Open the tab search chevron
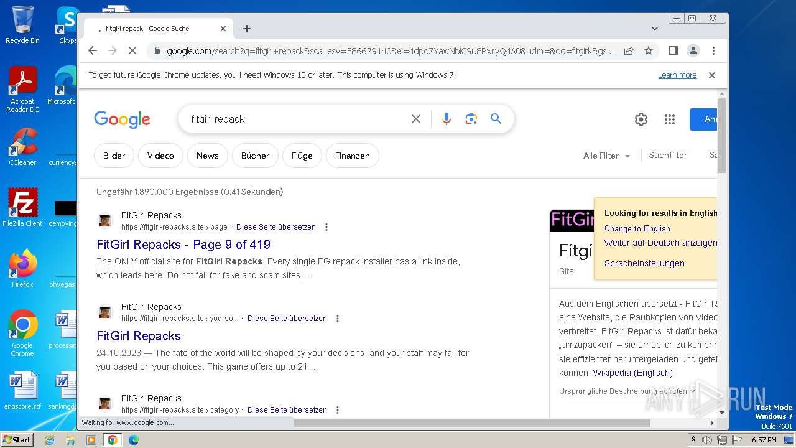 pos(654,29)
